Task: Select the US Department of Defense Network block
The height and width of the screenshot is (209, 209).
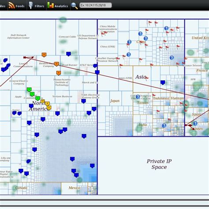Action: (x=88, y=37)
